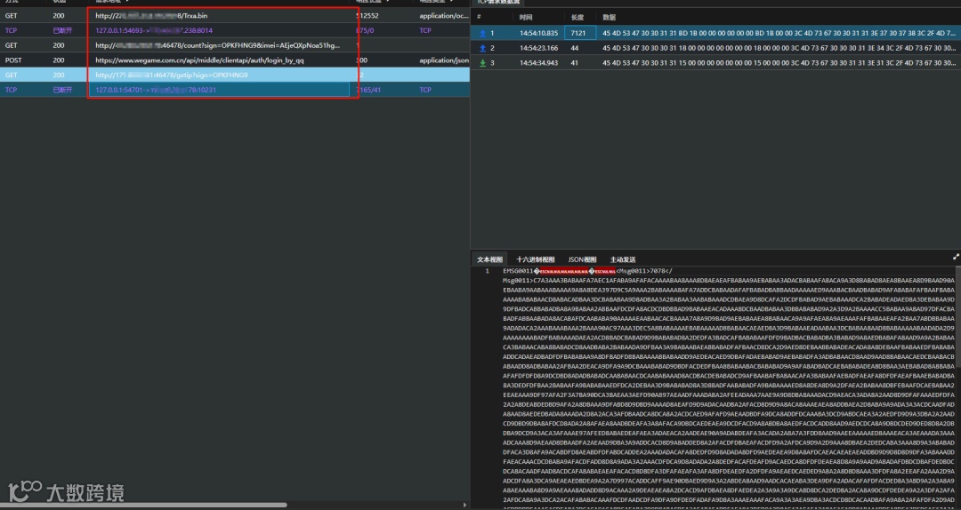961x510 pixels.
Task: Click application/json type on POST row
Action: click(444, 60)
